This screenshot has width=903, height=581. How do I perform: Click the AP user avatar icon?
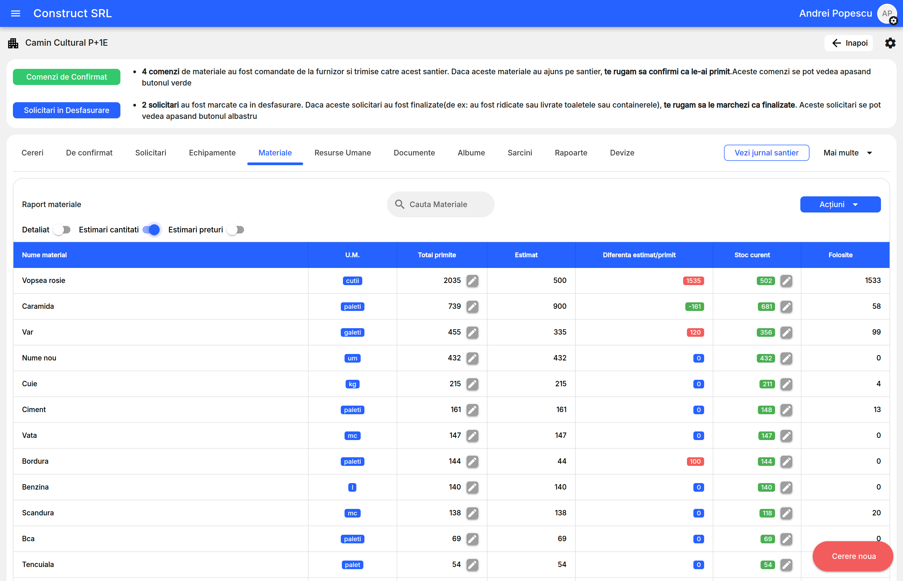887,13
